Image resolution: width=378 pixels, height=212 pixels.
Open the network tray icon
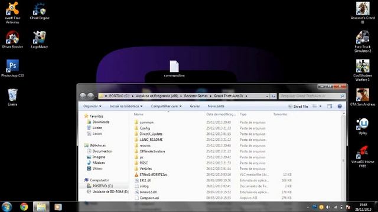point(335,207)
